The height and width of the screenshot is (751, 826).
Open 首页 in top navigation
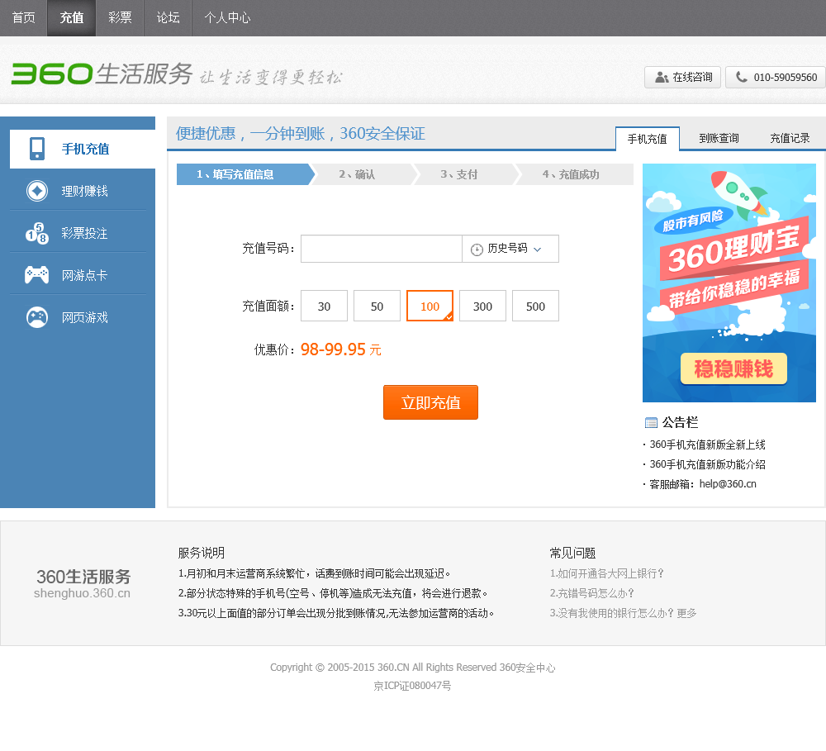[24, 18]
